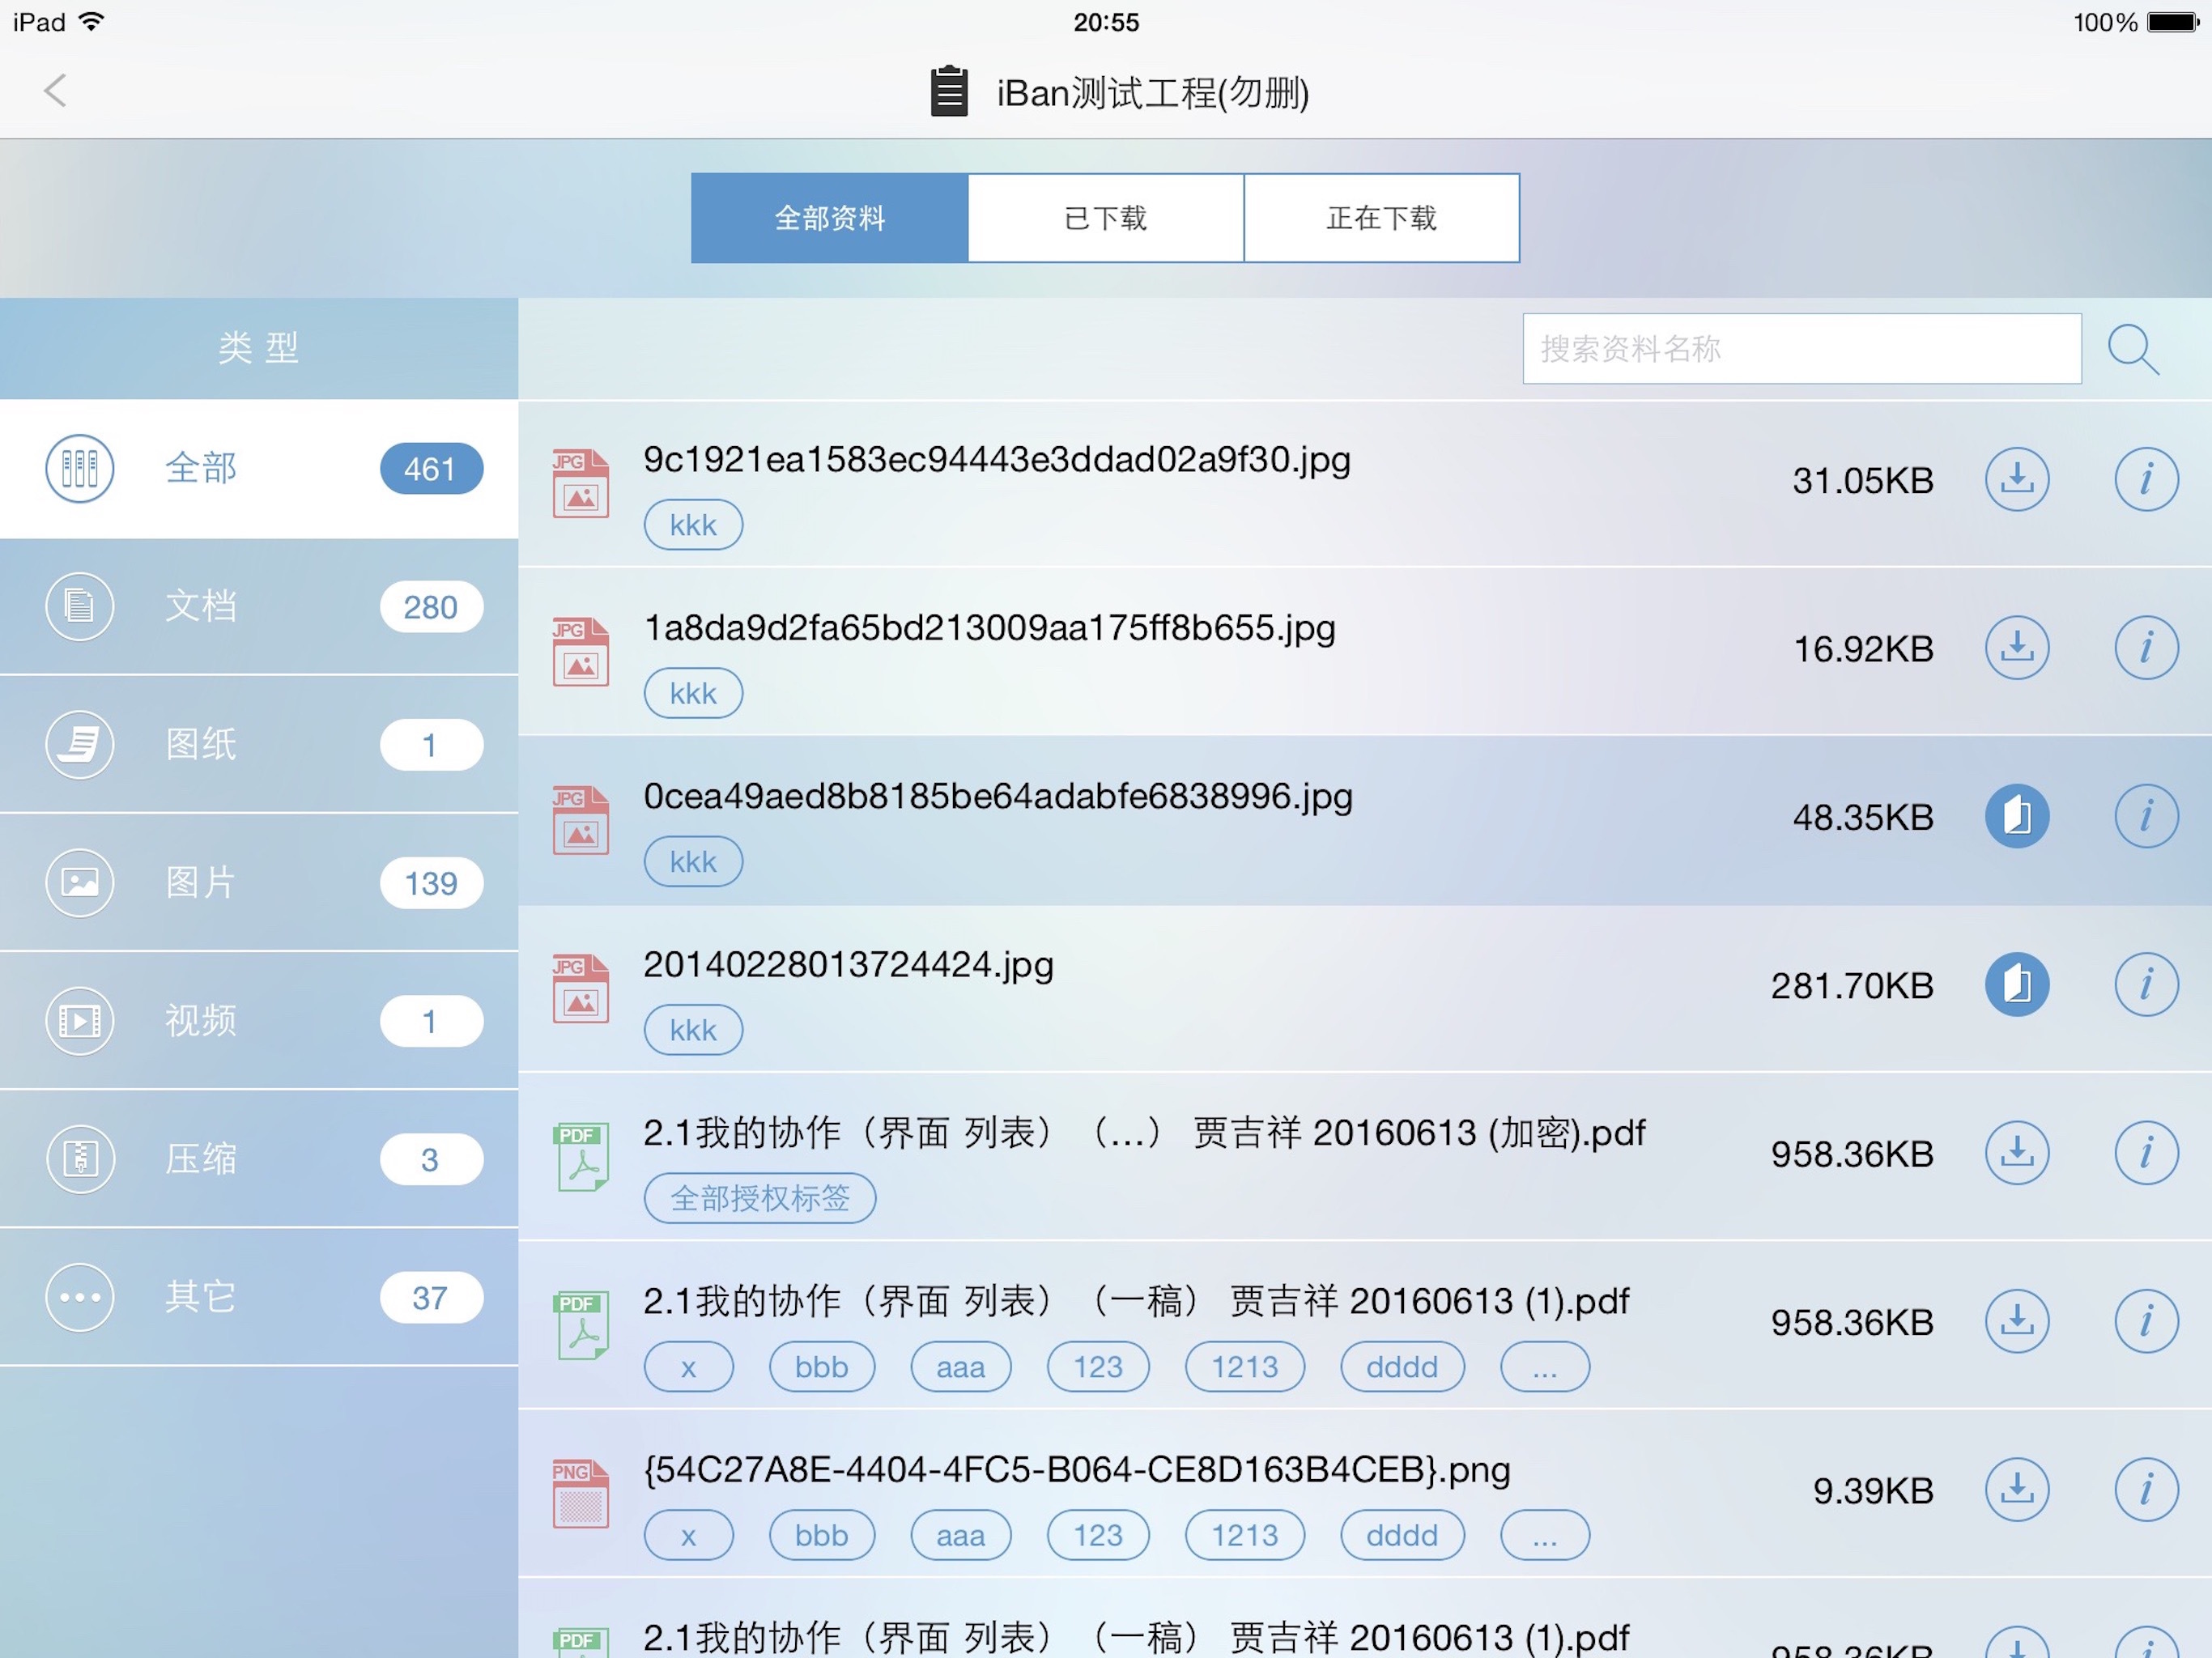The image size is (2212, 1658).
Task: Show info for the {54C27A8E-4404...}.png file
Action: point(2146,1490)
